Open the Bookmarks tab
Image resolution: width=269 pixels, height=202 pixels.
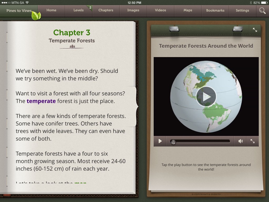(215, 11)
